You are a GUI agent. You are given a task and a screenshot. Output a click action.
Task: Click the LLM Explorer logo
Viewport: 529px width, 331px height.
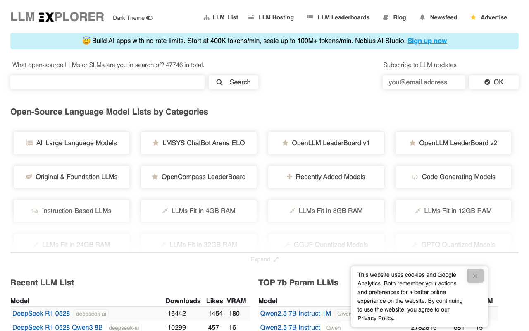(x=57, y=17)
